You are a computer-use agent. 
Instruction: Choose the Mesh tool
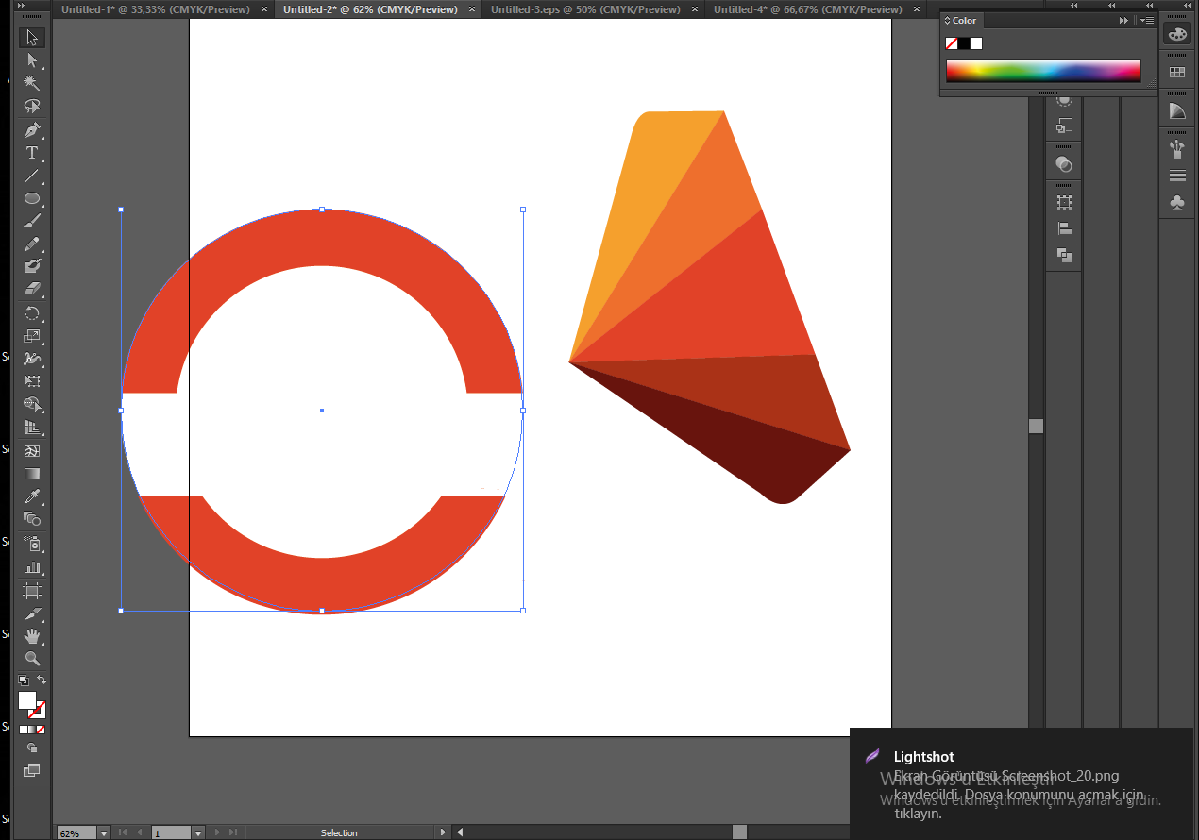32,451
